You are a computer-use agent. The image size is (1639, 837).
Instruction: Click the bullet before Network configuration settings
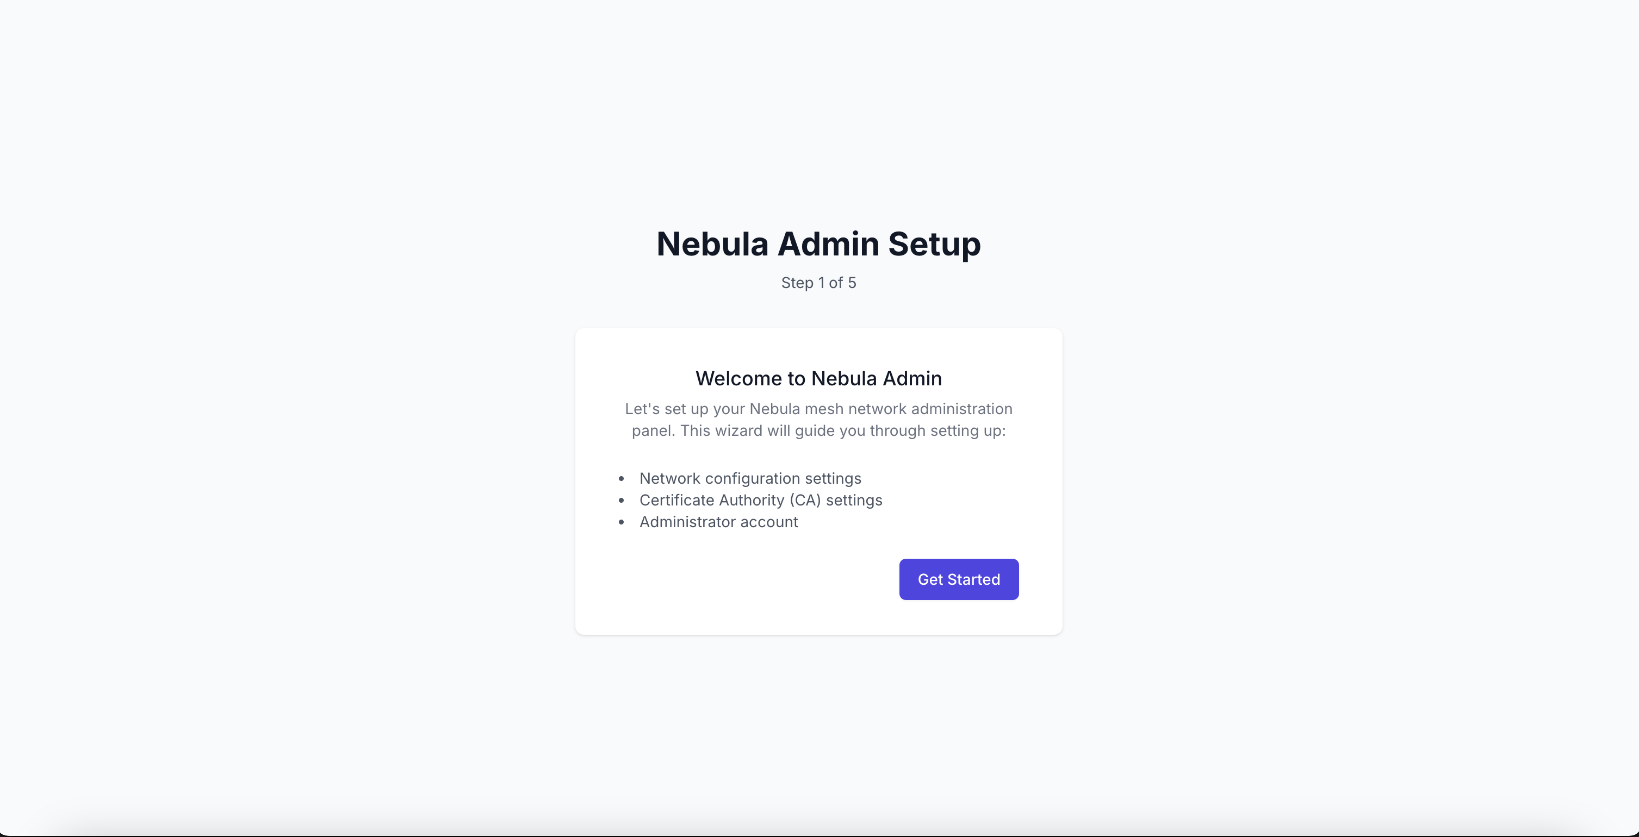(621, 478)
